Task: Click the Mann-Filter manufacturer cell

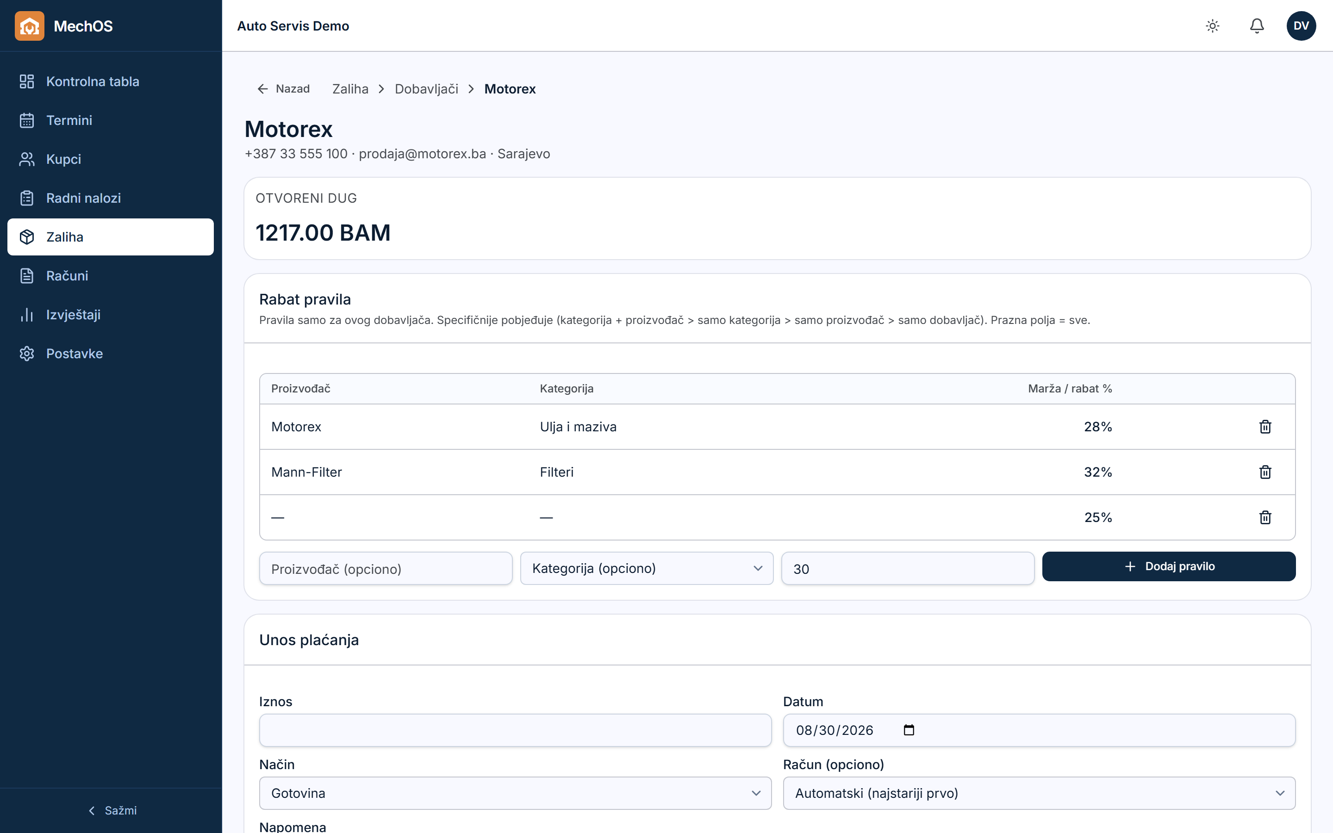Action: pos(306,472)
